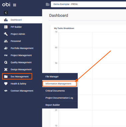Screen dimensions: 126x127
Task: Click the My Tasks Breakdown chart title
Action: 64,28
